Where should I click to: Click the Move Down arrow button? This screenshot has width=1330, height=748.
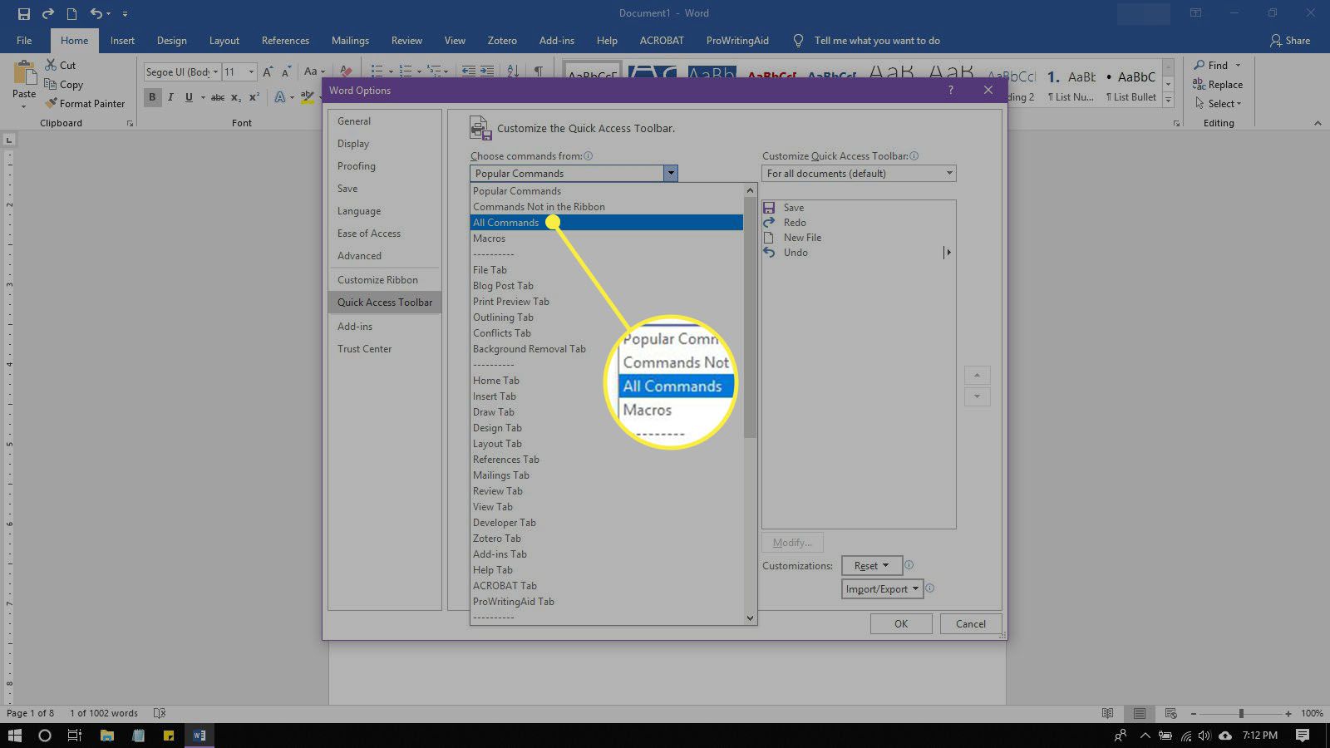coord(977,396)
